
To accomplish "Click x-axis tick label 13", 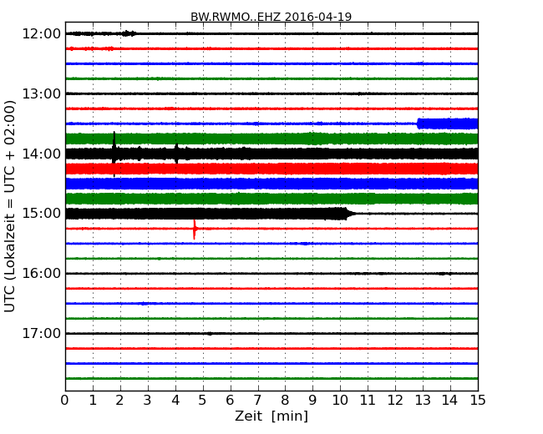I will coord(423,401).
